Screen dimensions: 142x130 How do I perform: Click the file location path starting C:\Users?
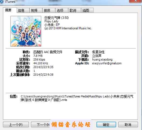click(77, 98)
